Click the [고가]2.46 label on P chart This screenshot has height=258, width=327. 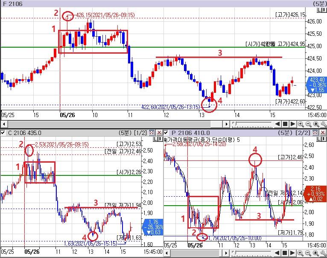[x=290, y=157]
